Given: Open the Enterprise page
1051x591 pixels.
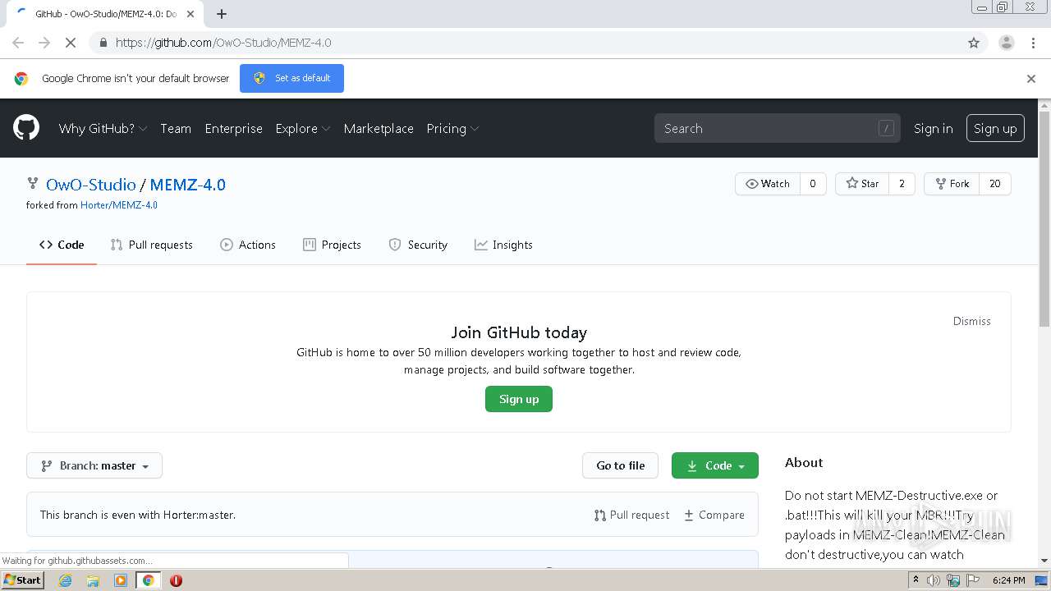Looking at the screenshot, I should [x=234, y=128].
